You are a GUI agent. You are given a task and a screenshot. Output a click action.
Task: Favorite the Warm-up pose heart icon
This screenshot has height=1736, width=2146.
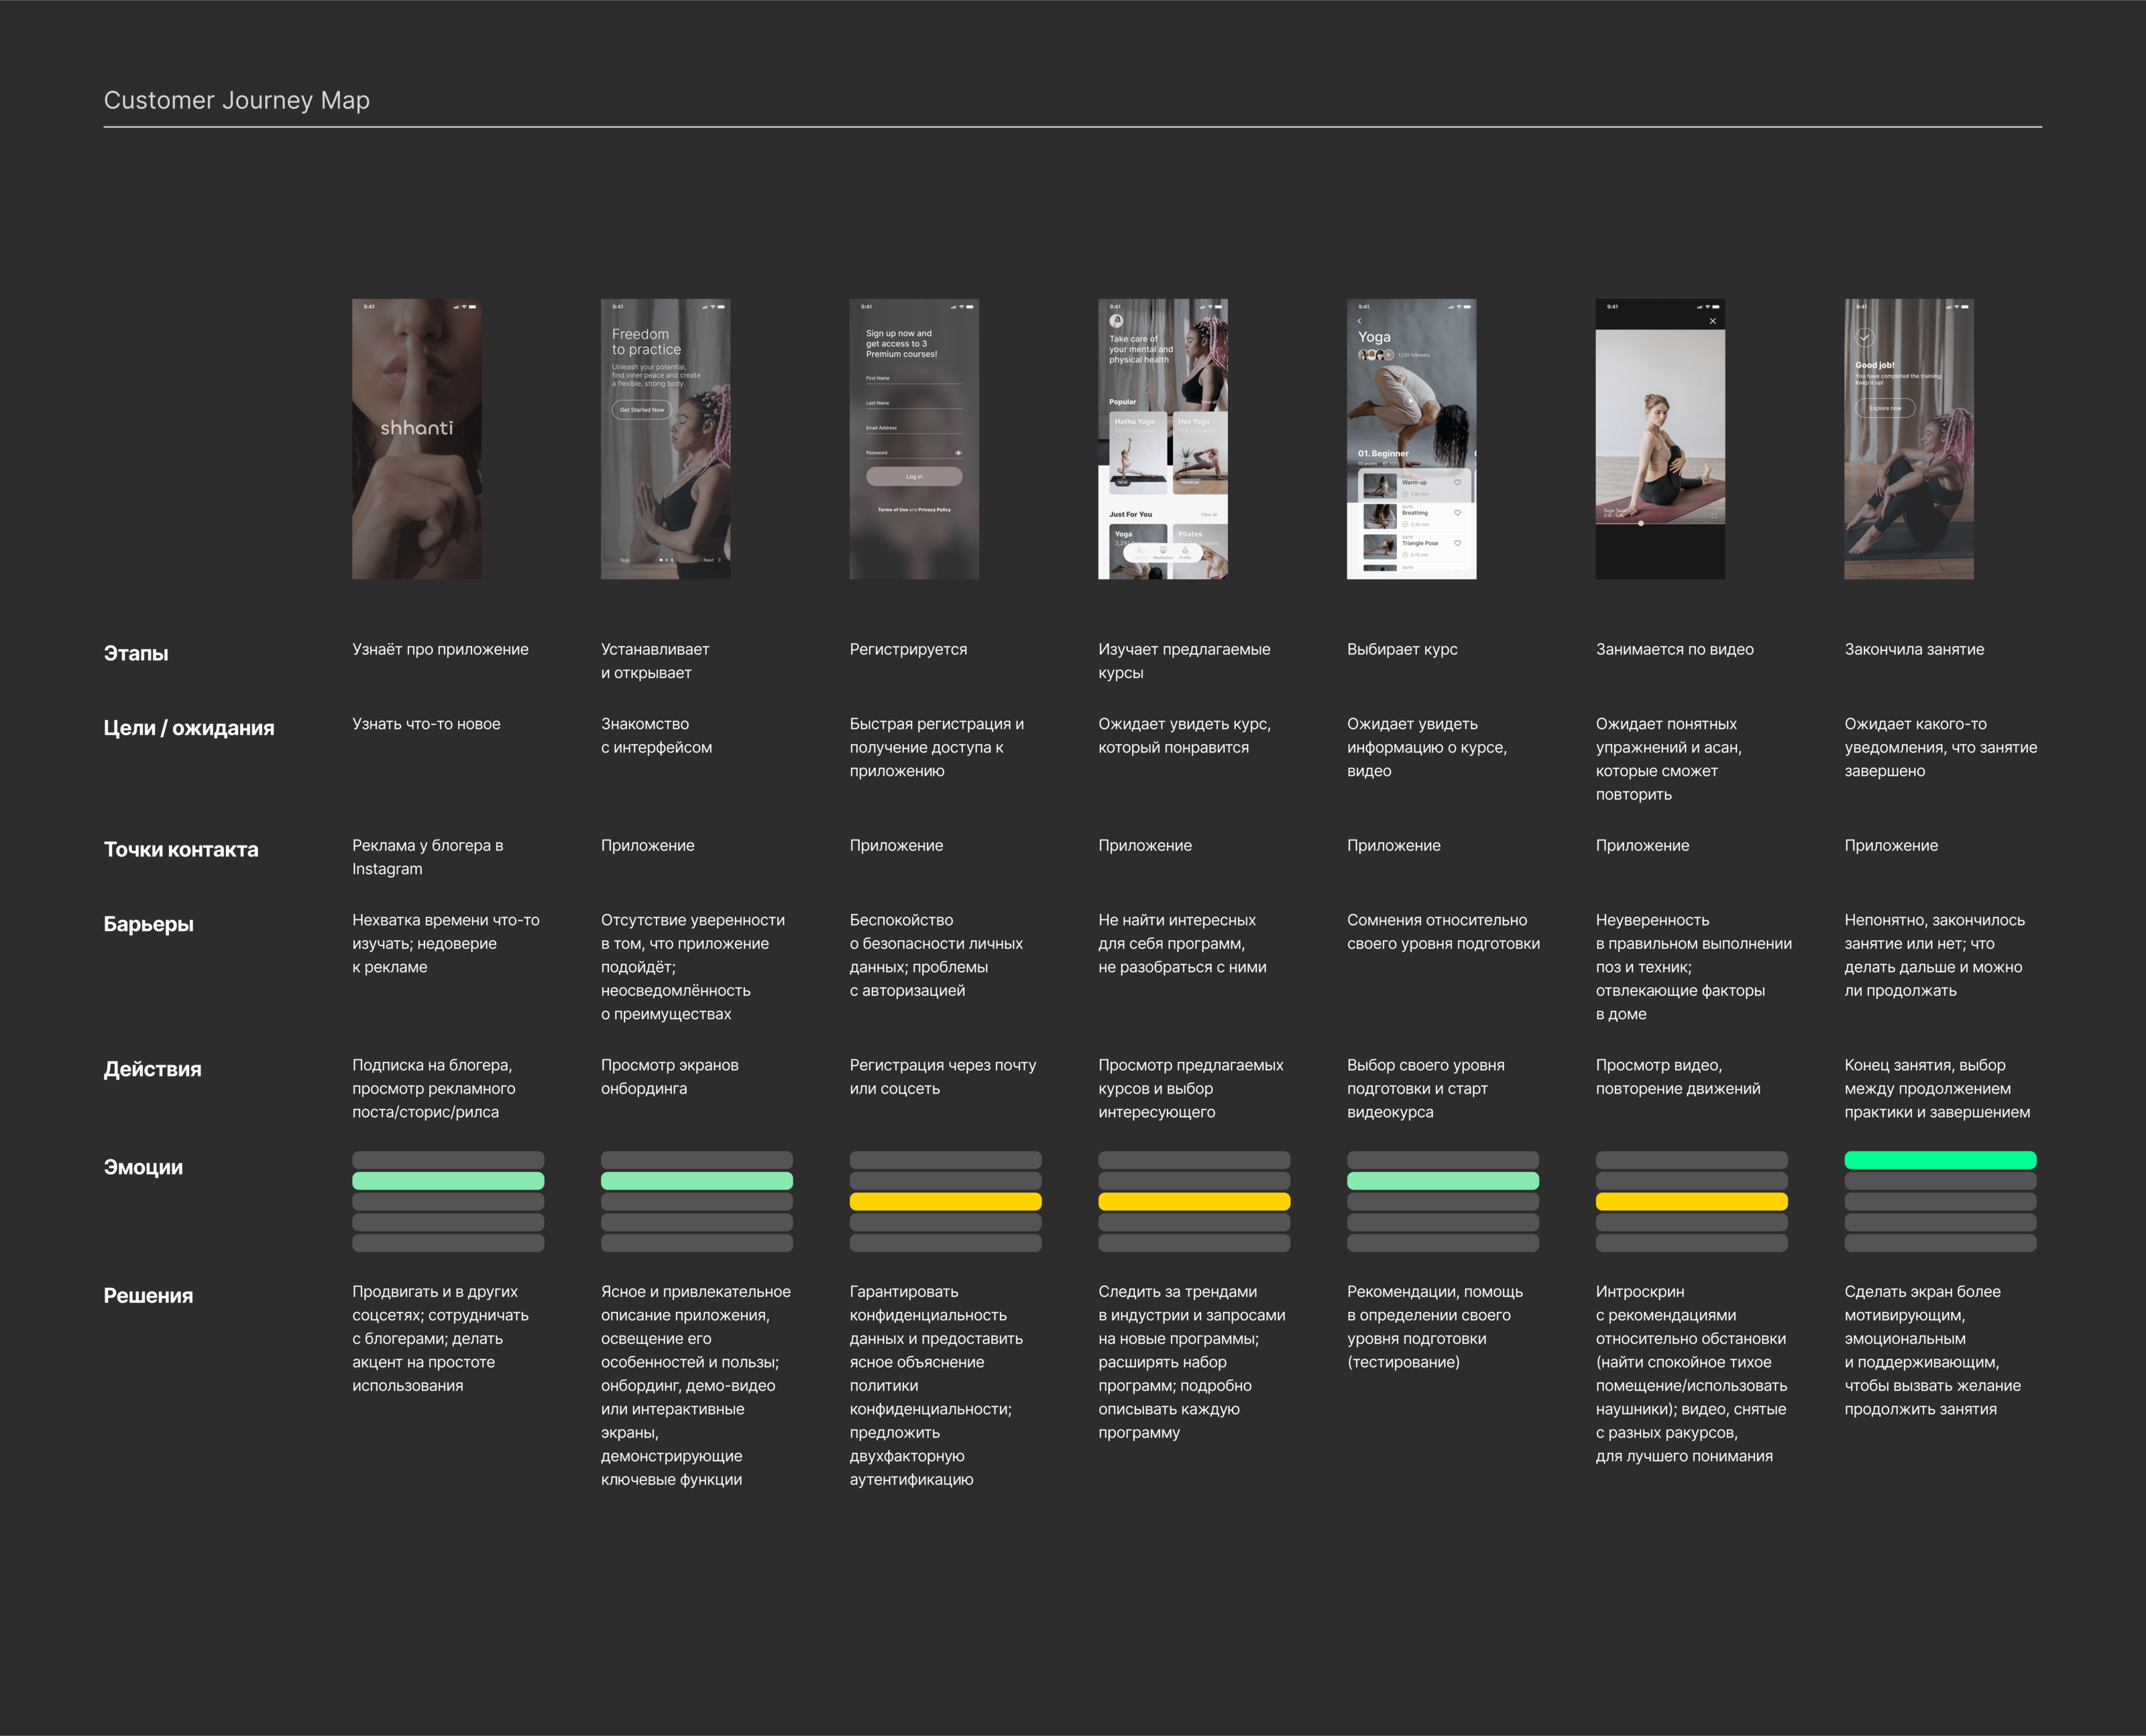coord(1457,483)
